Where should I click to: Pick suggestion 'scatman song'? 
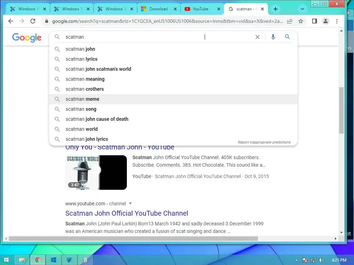(173, 109)
